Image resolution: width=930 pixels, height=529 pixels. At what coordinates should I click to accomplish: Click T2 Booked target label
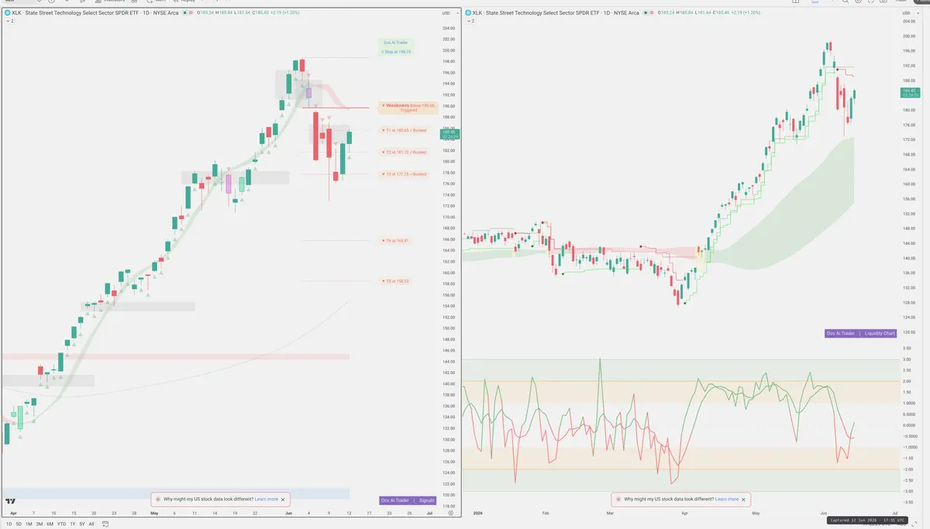click(405, 152)
